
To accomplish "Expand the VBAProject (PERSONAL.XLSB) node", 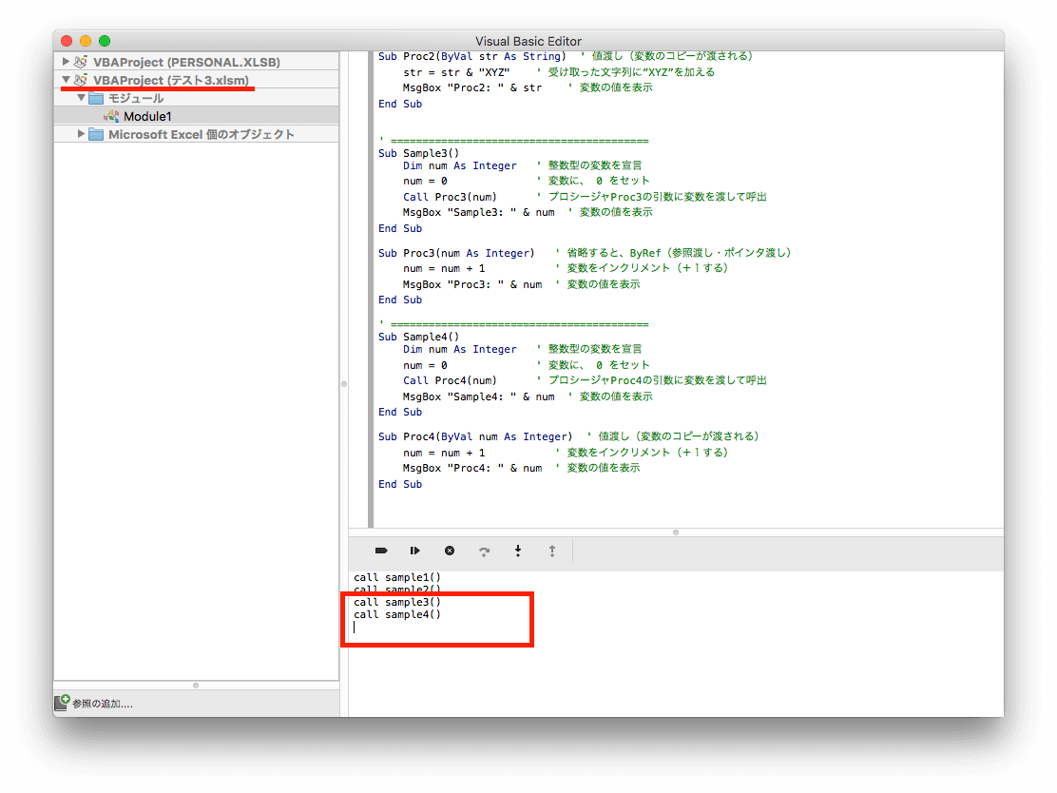I will (66, 62).
